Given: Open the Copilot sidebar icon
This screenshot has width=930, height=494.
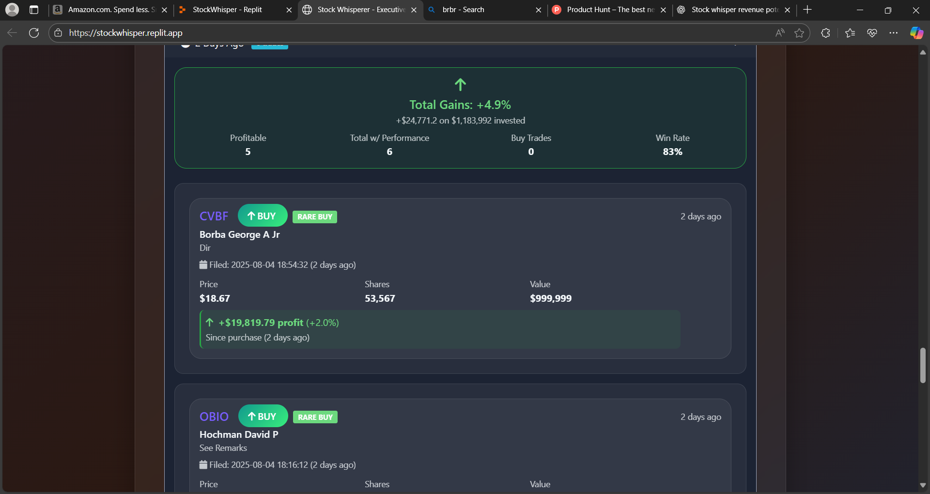Looking at the screenshot, I should coord(916,33).
